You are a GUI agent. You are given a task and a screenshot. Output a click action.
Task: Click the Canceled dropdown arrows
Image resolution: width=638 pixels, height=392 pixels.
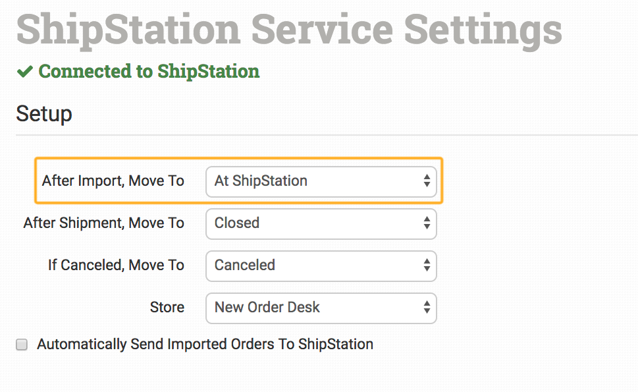(x=427, y=266)
